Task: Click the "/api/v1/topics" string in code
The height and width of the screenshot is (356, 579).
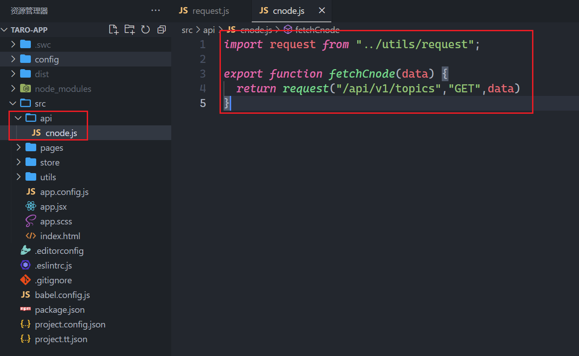Action: pyautogui.click(x=389, y=88)
